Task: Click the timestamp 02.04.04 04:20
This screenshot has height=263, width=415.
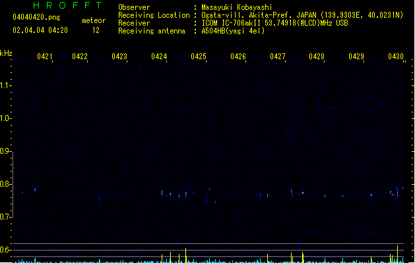Action: [40, 30]
